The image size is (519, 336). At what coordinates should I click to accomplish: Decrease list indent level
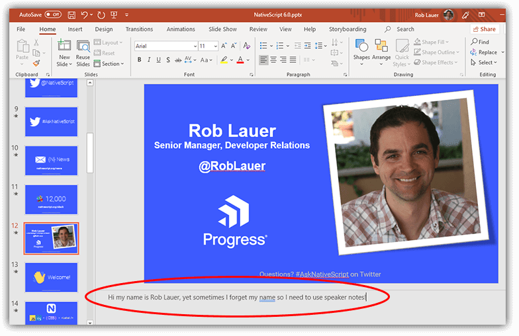(x=298, y=46)
